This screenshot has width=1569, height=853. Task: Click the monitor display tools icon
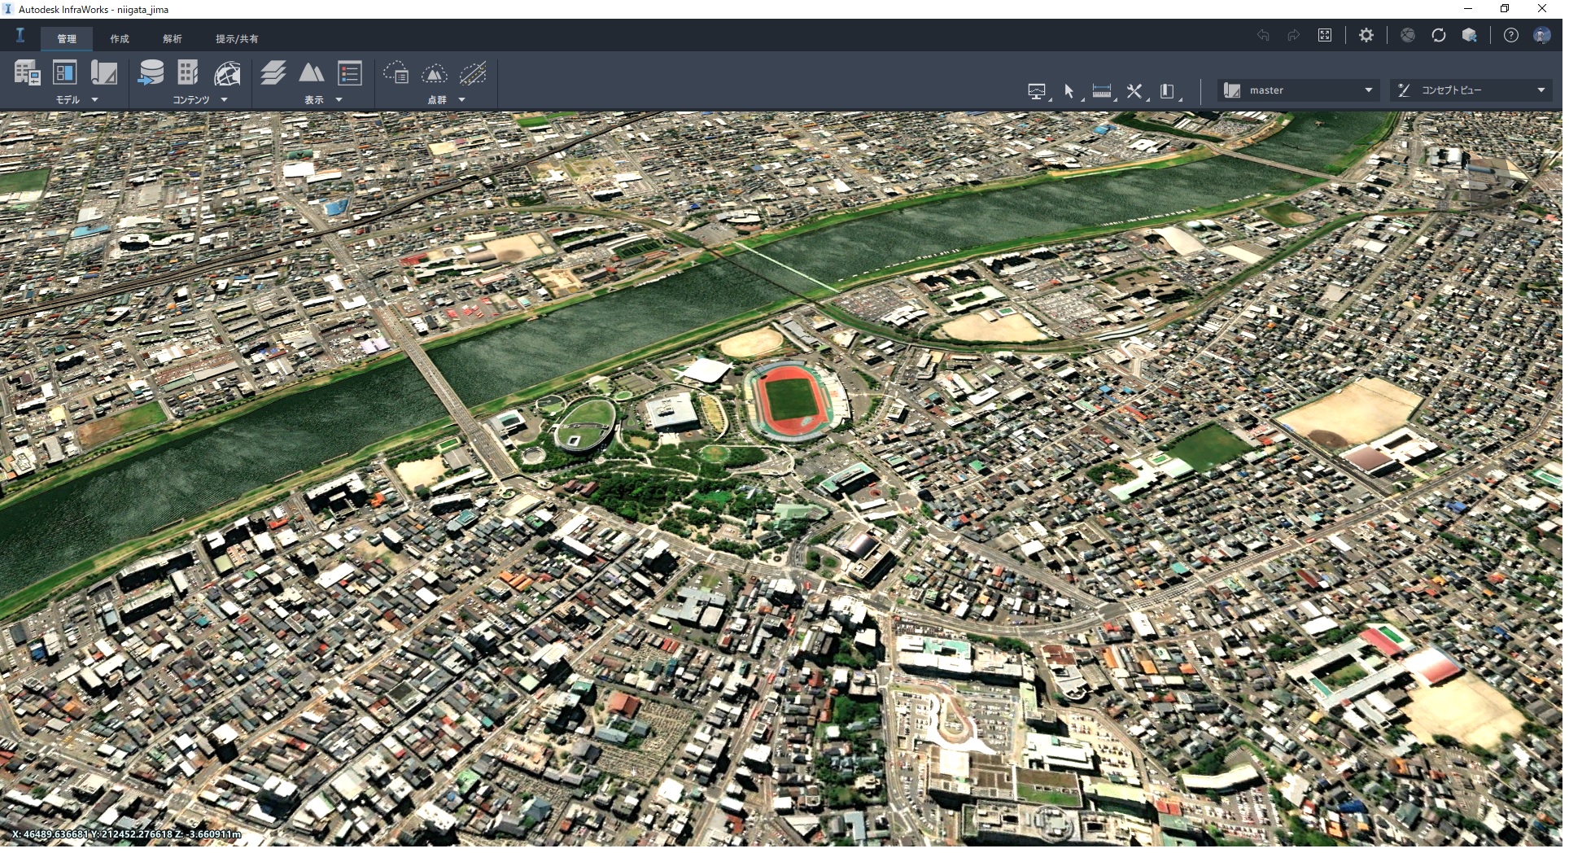coord(1037,91)
